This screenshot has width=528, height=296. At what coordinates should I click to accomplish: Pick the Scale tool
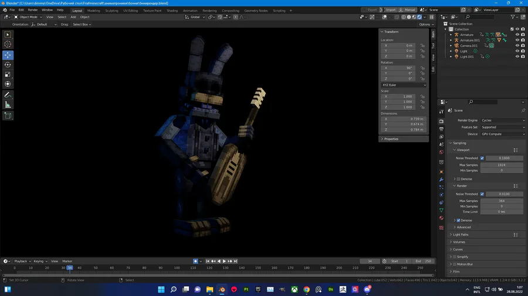click(8, 74)
